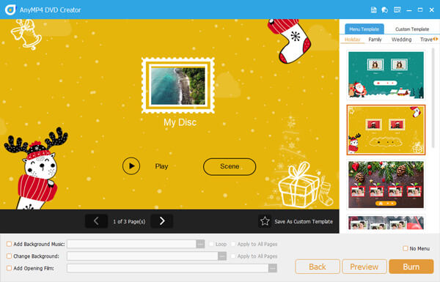This screenshot has width=440, height=282.
Task: Click the Burn button
Action: (411, 267)
